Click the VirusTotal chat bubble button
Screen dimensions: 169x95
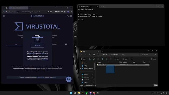(x=69, y=79)
